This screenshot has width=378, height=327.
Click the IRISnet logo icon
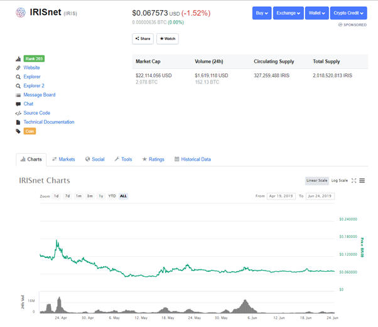pyautogui.click(x=21, y=13)
